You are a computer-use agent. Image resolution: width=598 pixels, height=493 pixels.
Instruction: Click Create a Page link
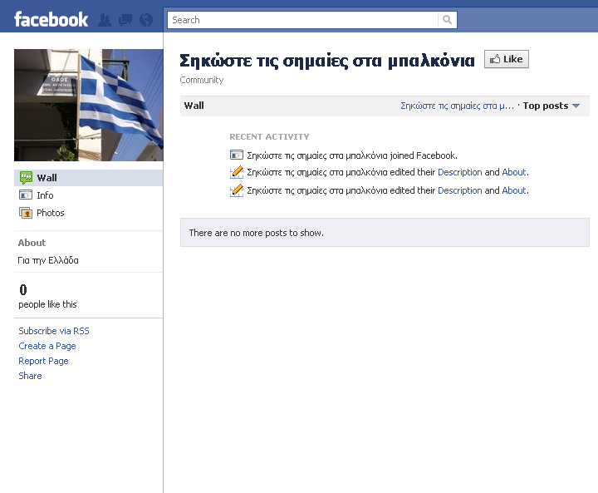[47, 346]
